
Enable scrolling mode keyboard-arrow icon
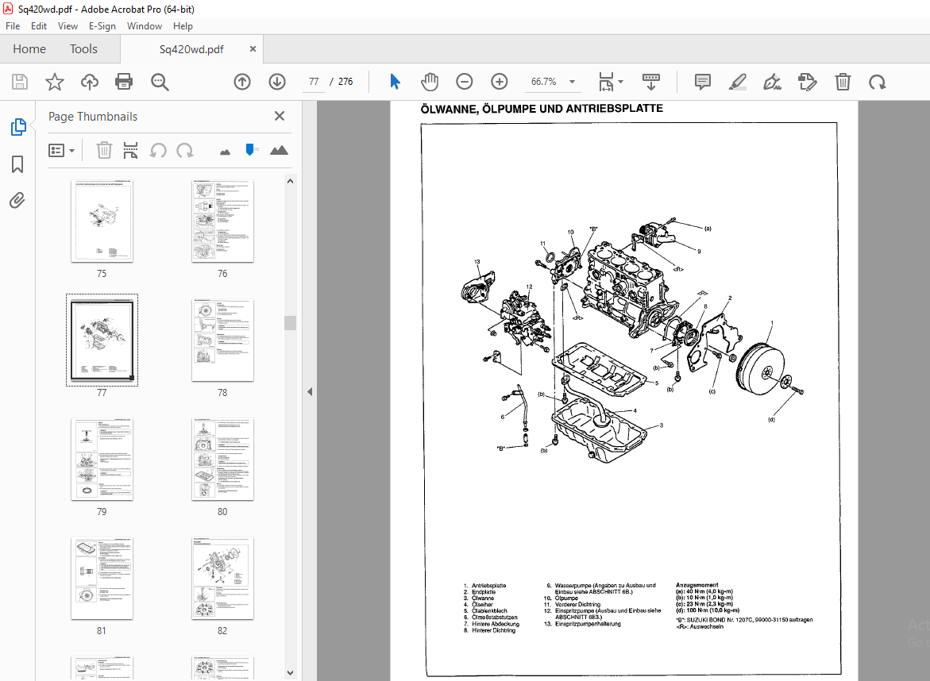[651, 82]
